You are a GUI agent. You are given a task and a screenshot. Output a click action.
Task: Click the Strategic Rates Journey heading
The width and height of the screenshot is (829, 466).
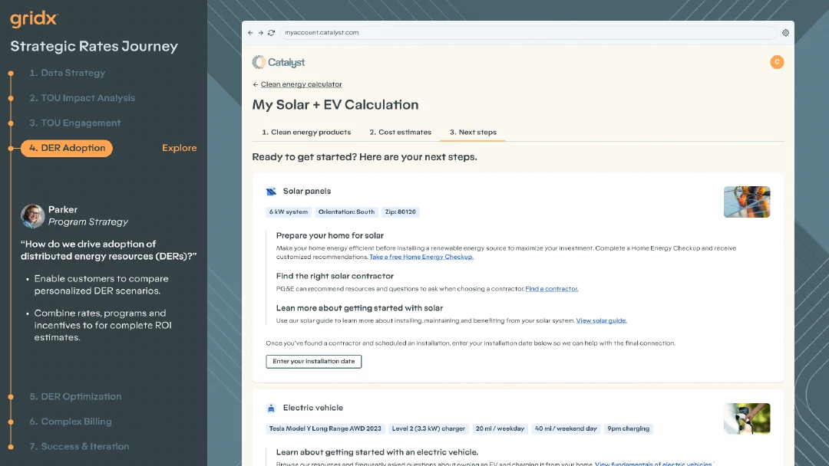click(x=94, y=47)
